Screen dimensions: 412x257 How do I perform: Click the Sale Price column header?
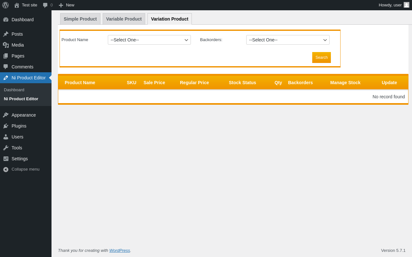154,83
